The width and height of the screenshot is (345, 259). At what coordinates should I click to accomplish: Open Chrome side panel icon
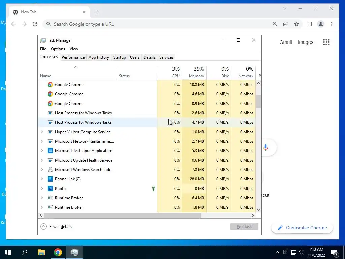310,24
